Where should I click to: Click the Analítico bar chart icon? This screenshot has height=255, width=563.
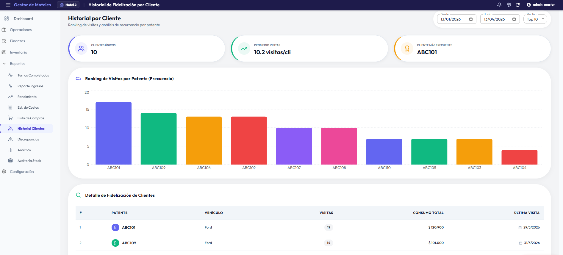click(x=10, y=150)
